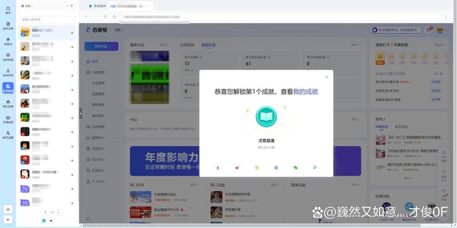This screenshot has width=457, height=228.
Task: Click the logout arrow button at sidebar bottom
Action: tap(8, 219)
